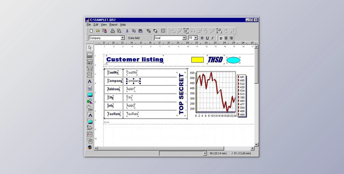This screenshot has height=174, width=344.
Task: Click the chart legend box
Action: coord(242,96)
